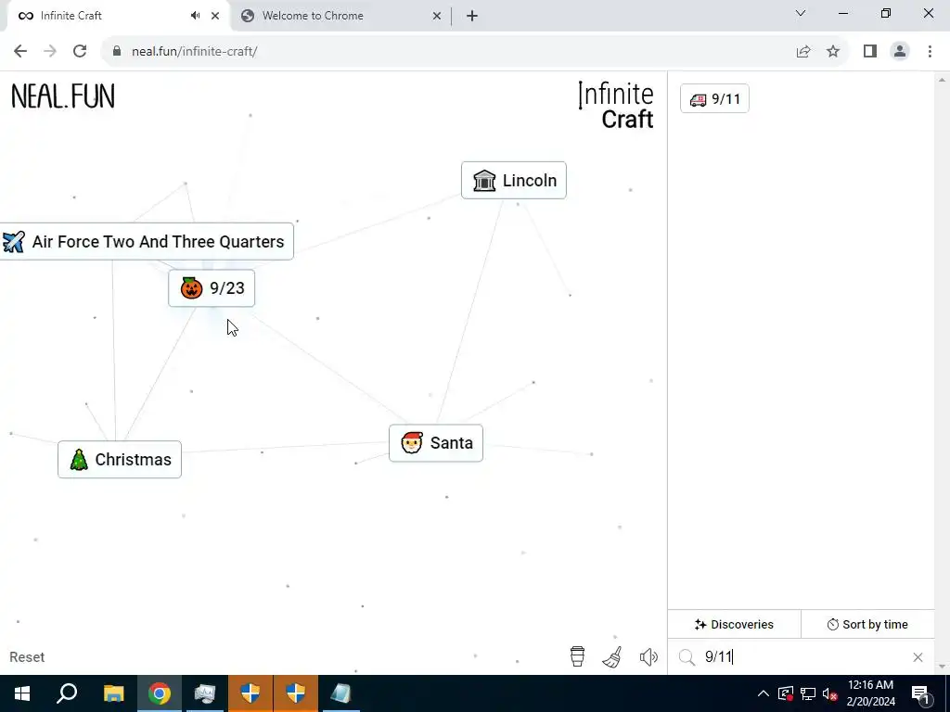
Task: Close the Infinite Craft tab
Action: pyautogui.click(x=215, y=16)
